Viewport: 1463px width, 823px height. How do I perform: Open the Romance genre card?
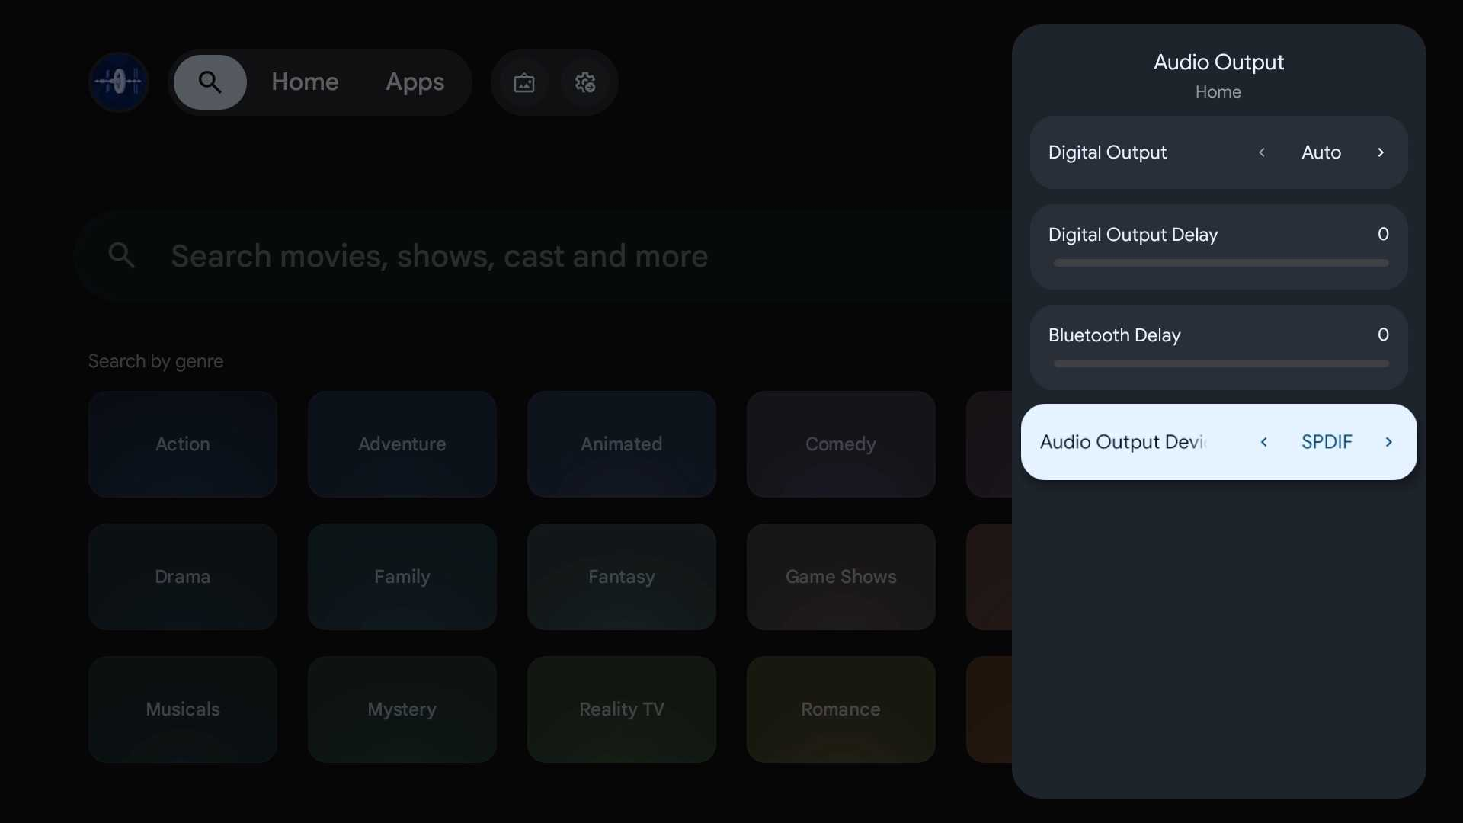(841, 709)
